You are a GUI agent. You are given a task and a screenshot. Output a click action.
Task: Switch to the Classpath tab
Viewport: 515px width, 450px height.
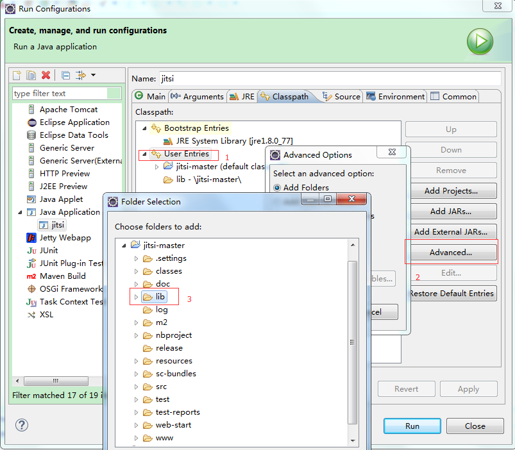point(284,97)
